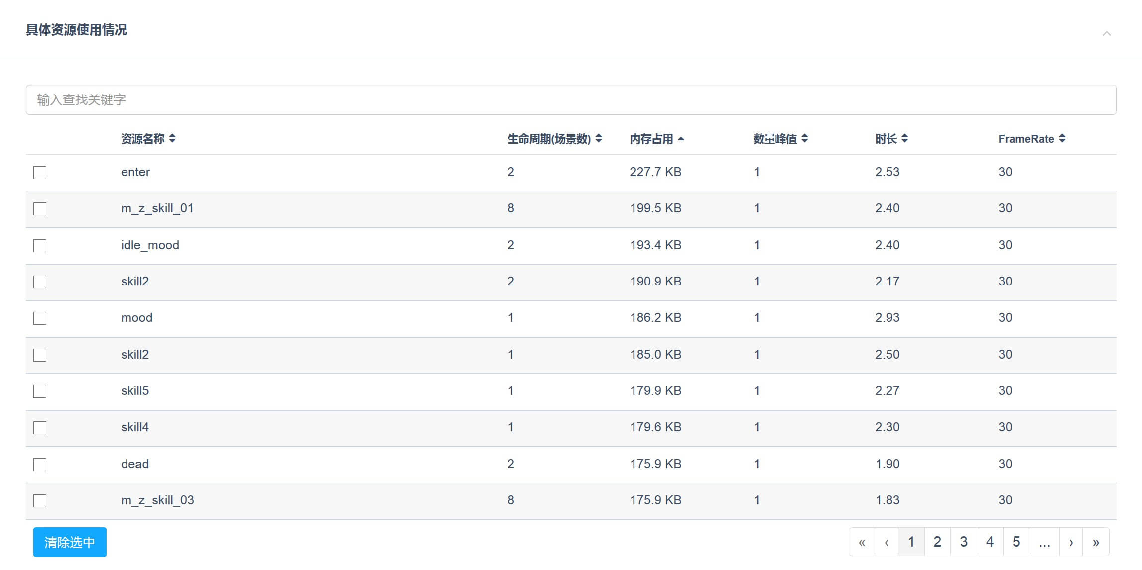Jump to last page double arrow
The width and height of the screenshot is (1142, 570).
point(1096,542)
